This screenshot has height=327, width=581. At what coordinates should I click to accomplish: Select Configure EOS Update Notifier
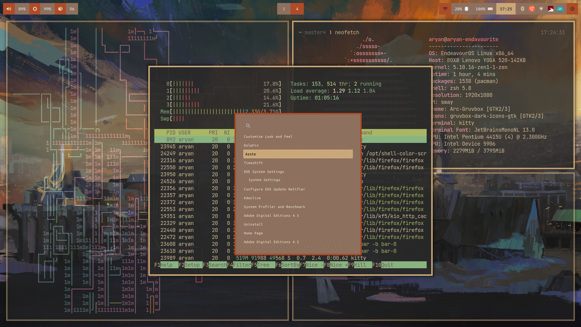click(x=298, y=189)
